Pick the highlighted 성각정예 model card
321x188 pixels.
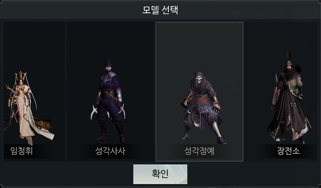[199, 92]
